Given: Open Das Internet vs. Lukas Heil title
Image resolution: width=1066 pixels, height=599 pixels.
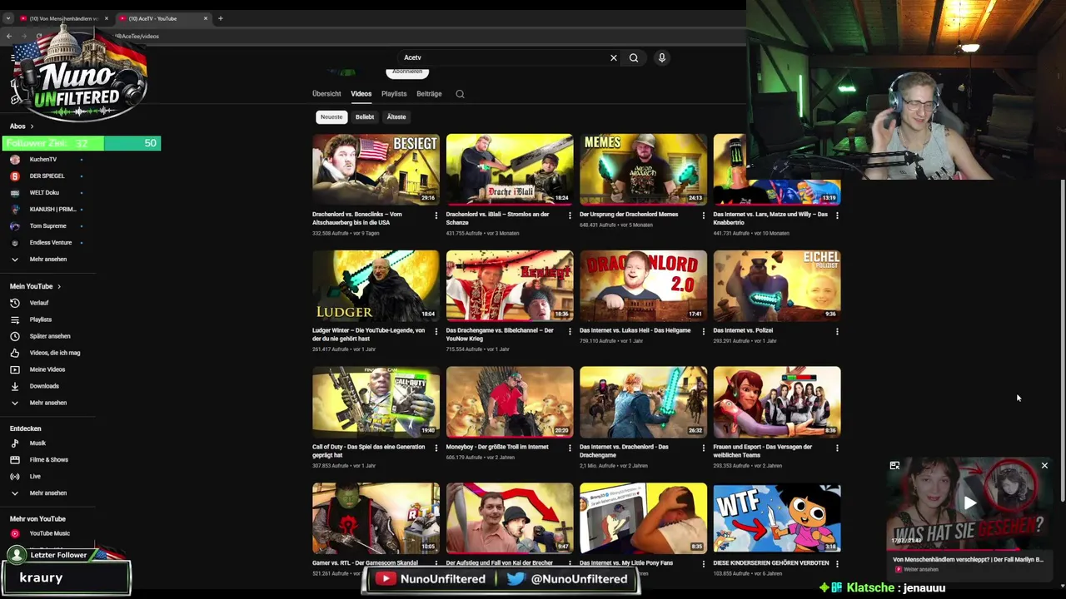Looking at the screenshot, I should tap(635, 330).
